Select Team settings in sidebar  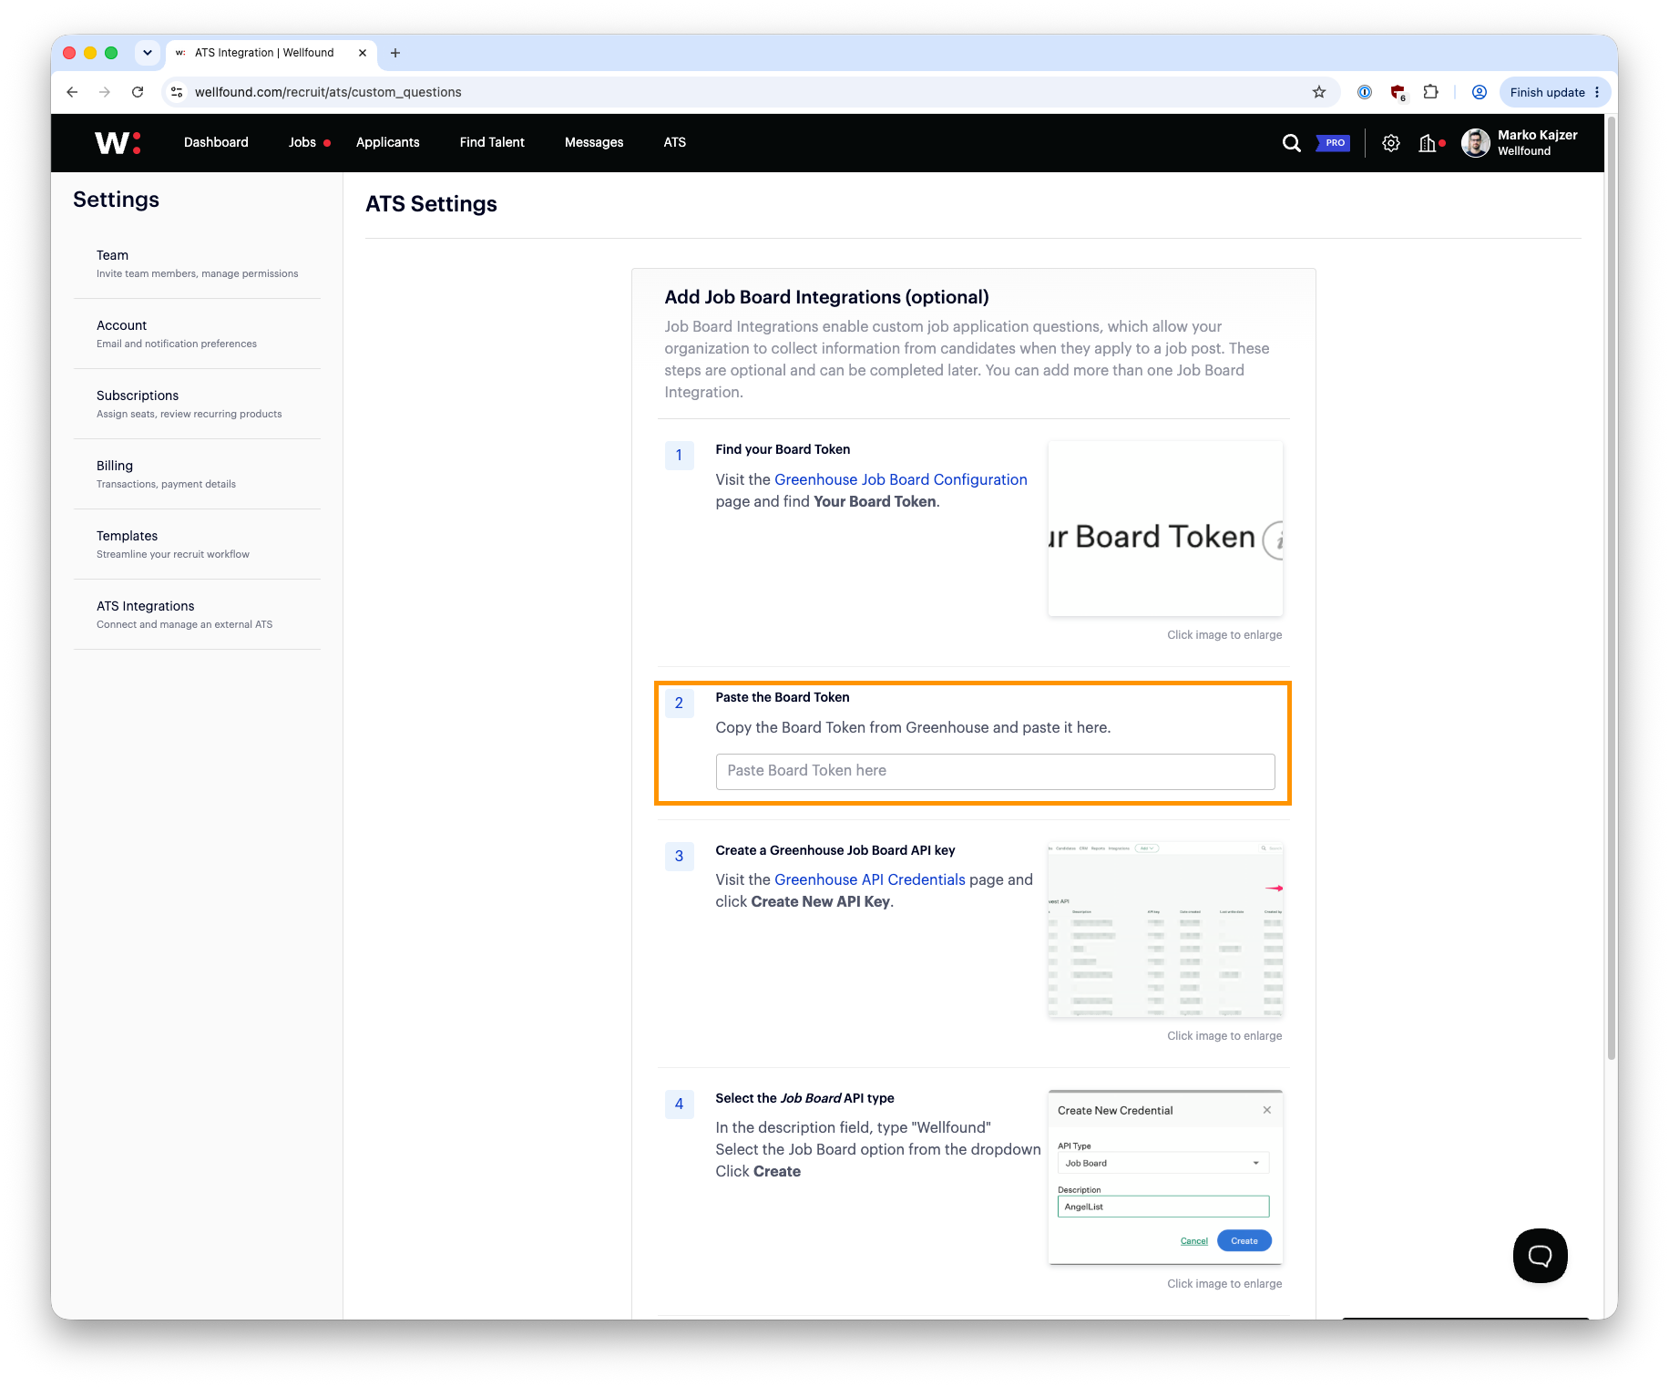197,263
